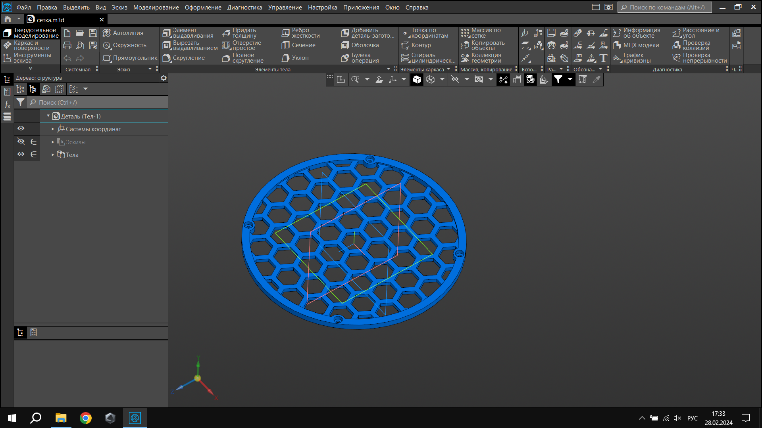Expand the Тела tree node
Viewport: 762px width, 428px height.
53,155
